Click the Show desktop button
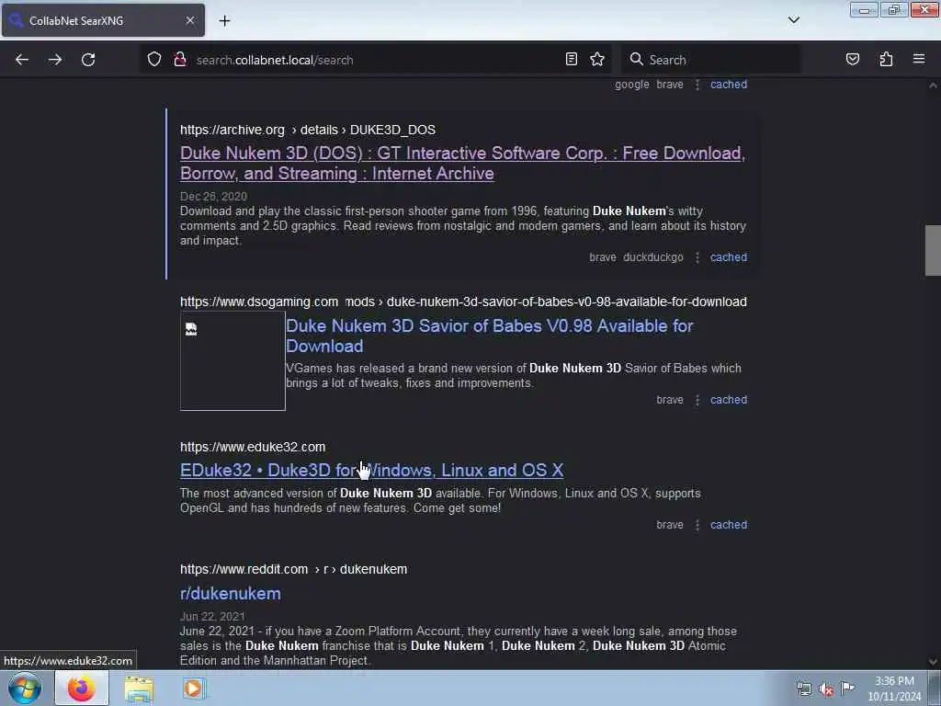The height and width of the screenshot is (706, 941). click(935, 688)
